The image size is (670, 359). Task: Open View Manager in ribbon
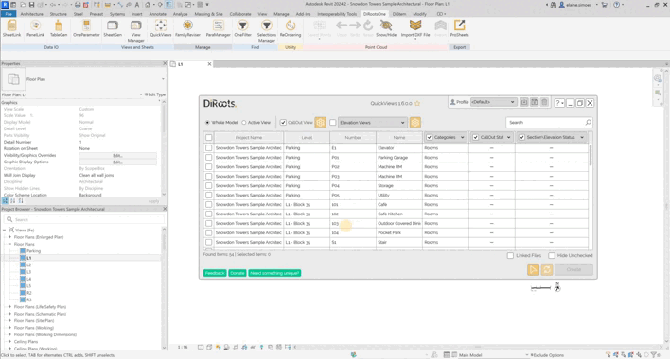coord(135,31)
